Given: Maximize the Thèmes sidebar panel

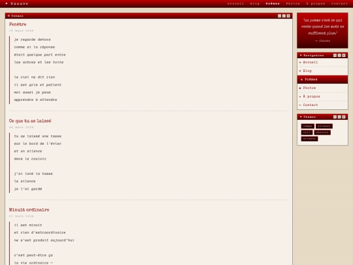Looking at the screenshot, I should pyautogui.click(x=339, y=117).
